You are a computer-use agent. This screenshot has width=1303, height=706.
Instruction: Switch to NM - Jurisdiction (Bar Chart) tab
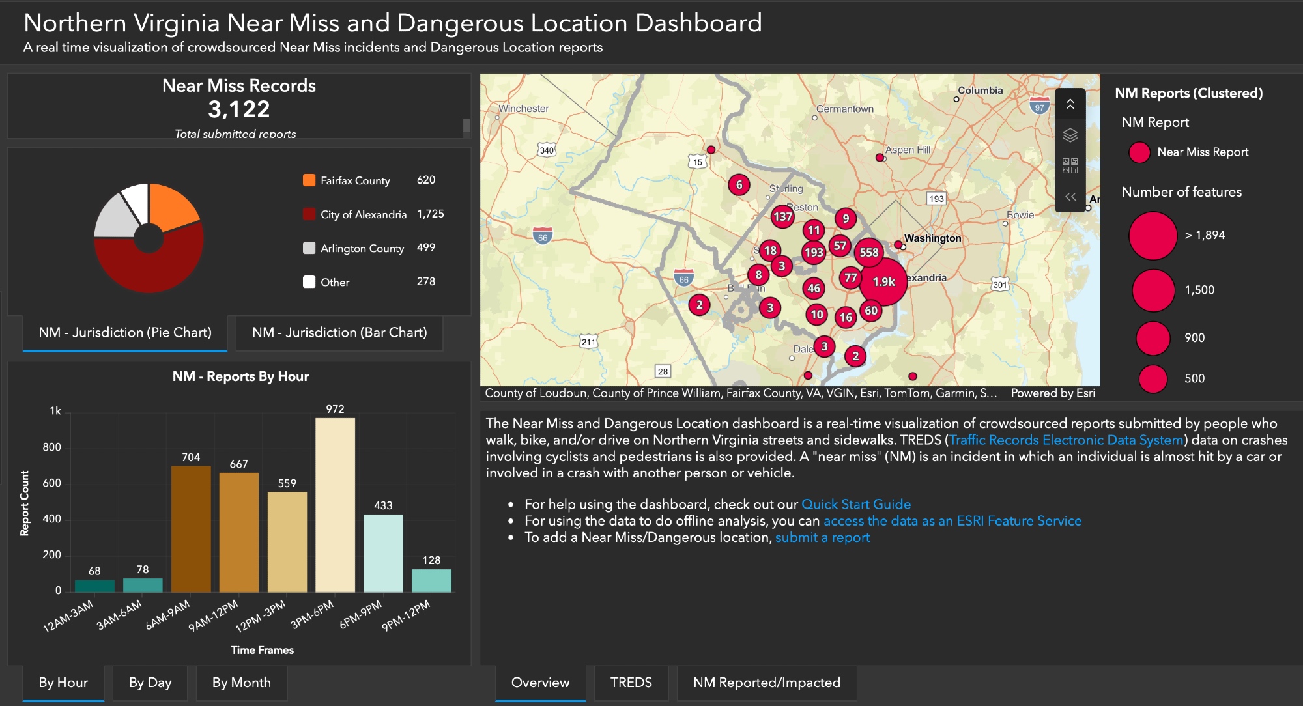339,333
